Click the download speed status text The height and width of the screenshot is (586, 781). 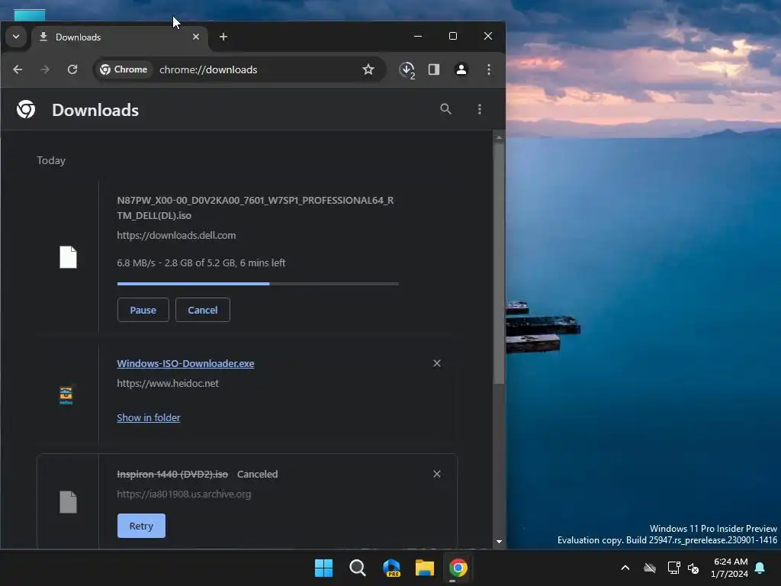pos(201,262)
